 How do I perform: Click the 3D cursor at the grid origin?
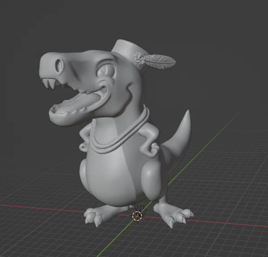pyautogui.click(x=137, y=216)
